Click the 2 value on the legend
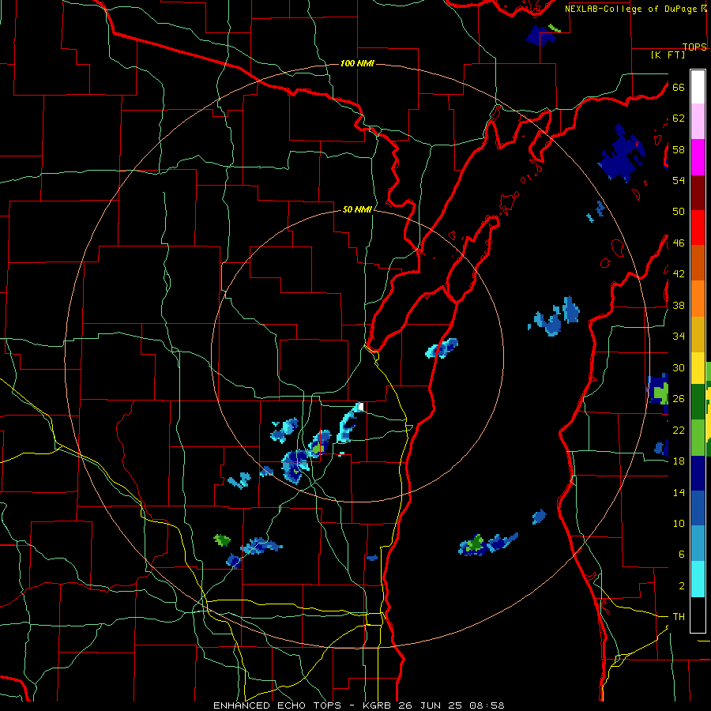711x711 pixels. [682, 586]
